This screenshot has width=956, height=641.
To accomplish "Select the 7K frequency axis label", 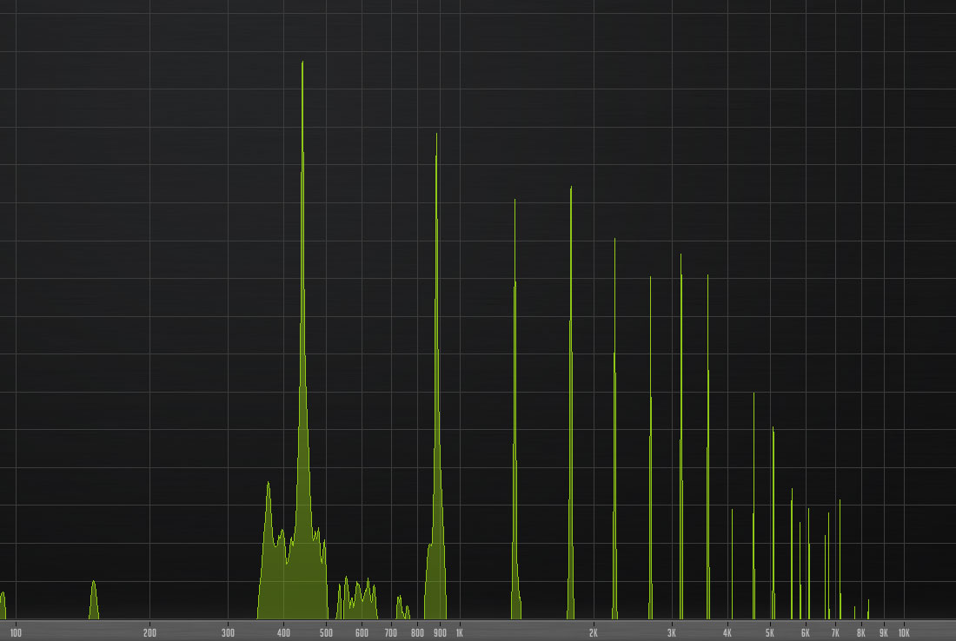I will pyautogui.click(x=835, y=633).
